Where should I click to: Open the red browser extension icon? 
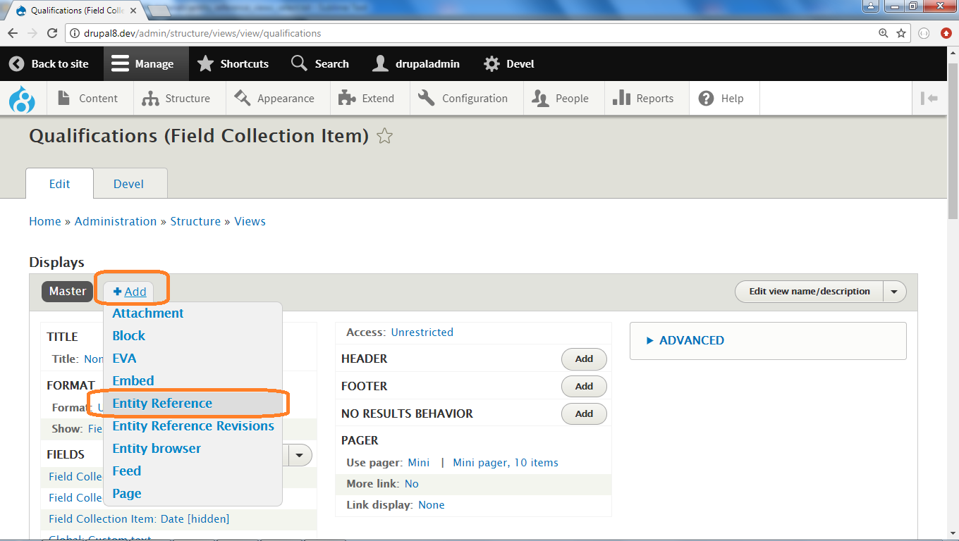[946, 33]
